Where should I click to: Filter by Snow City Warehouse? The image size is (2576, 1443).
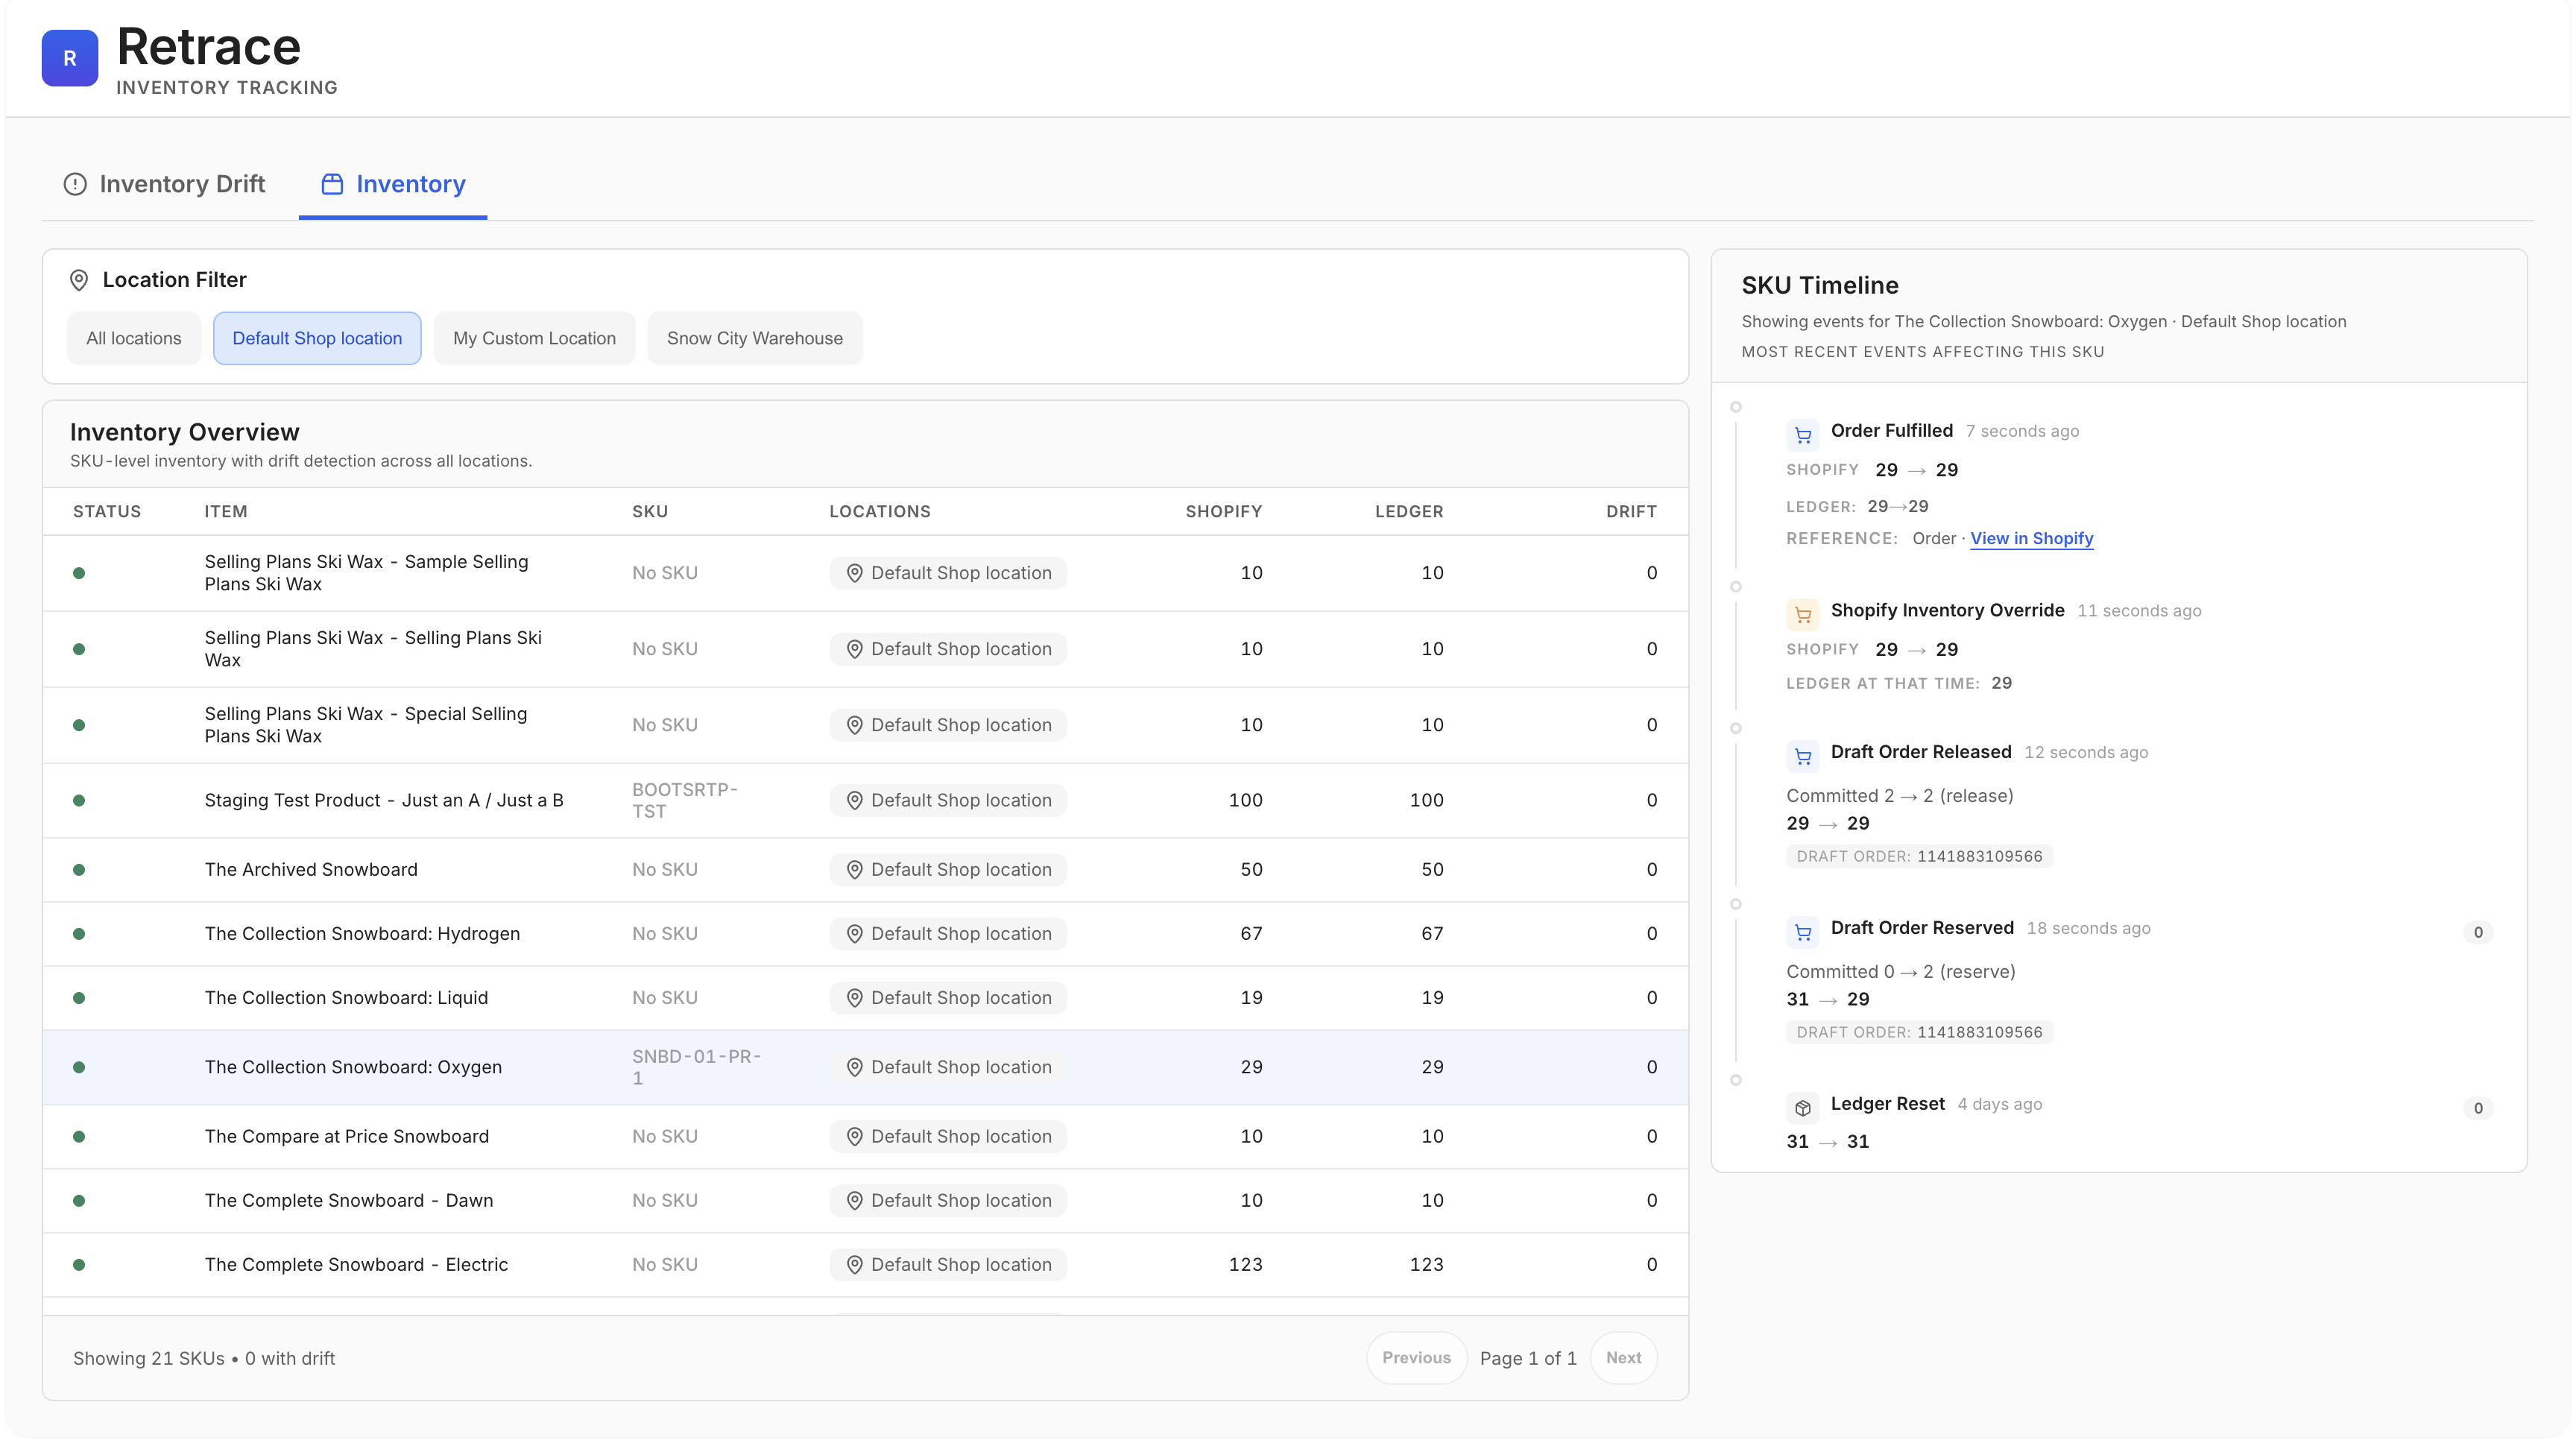click(755, 338)
